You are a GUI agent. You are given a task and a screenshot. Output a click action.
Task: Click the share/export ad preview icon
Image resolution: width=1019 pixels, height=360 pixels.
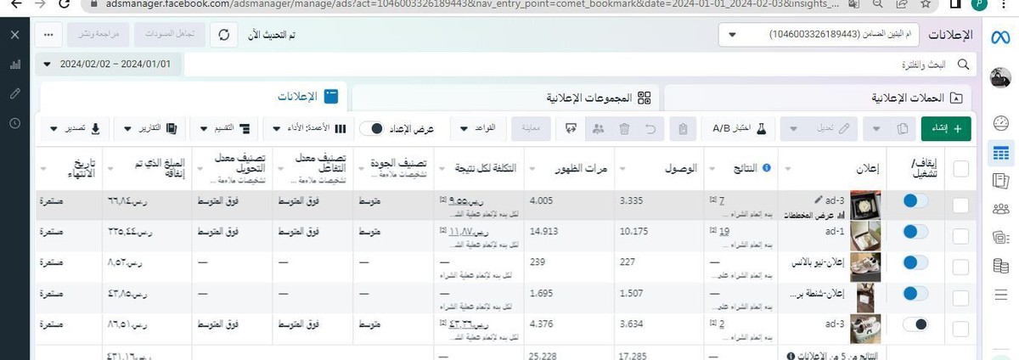571,128
